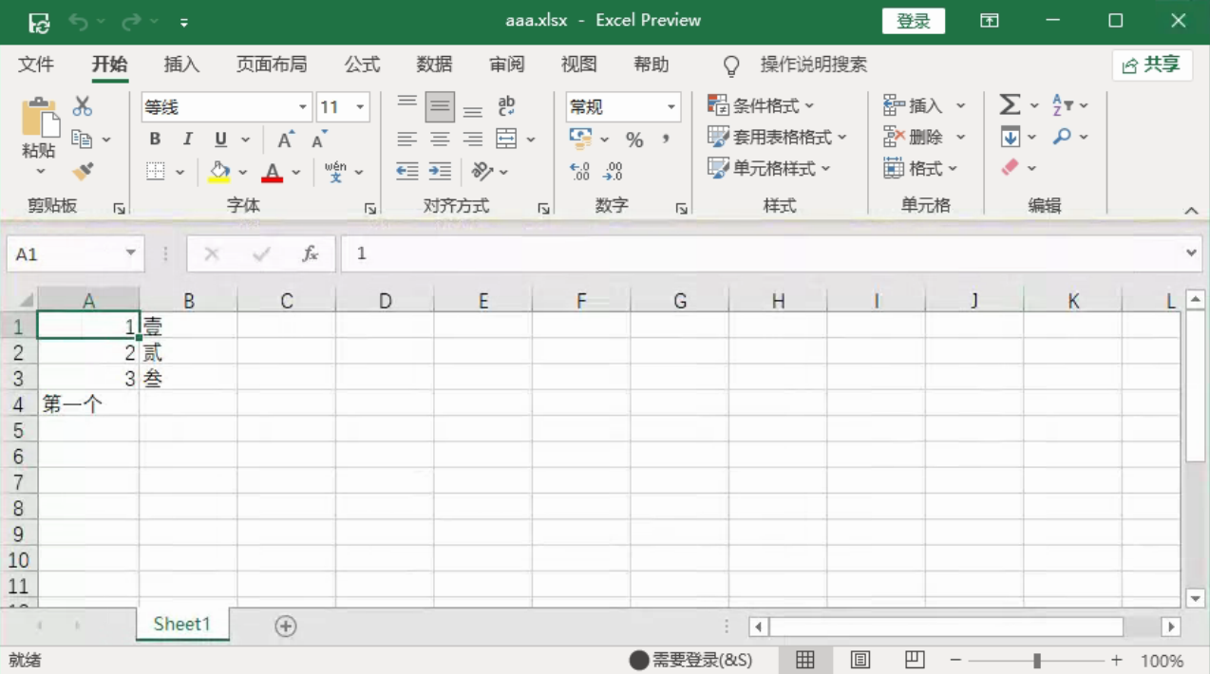The height and width of the screenshot is (674, 1210).
Task: Expand the number format 常规 dropdown
Action: tap(671, 107)
